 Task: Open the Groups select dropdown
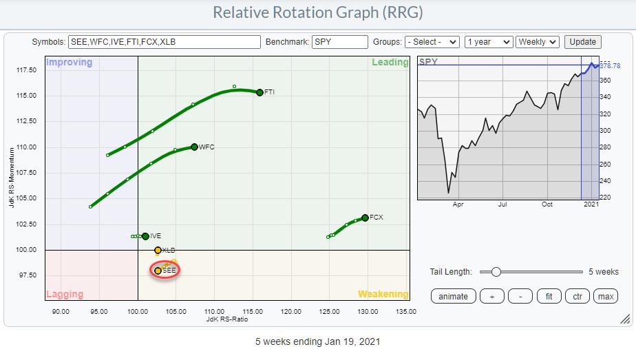click(x=432, y=42)
